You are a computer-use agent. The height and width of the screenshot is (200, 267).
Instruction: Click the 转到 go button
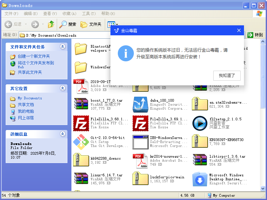click(255, 35)
